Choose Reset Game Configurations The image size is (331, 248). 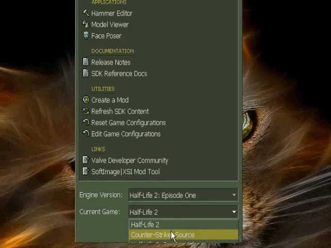click(128, 123)
